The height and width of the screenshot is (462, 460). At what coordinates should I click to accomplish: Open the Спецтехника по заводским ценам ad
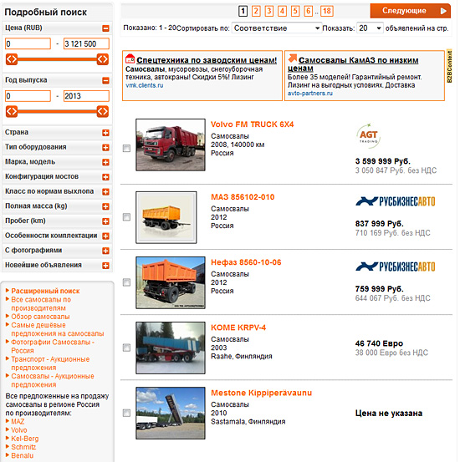tap(207, 60)
